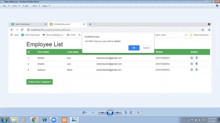Cancel the delete confirmation dialog
Viewport: 220px width, 123px height.
tap(146, 48)
